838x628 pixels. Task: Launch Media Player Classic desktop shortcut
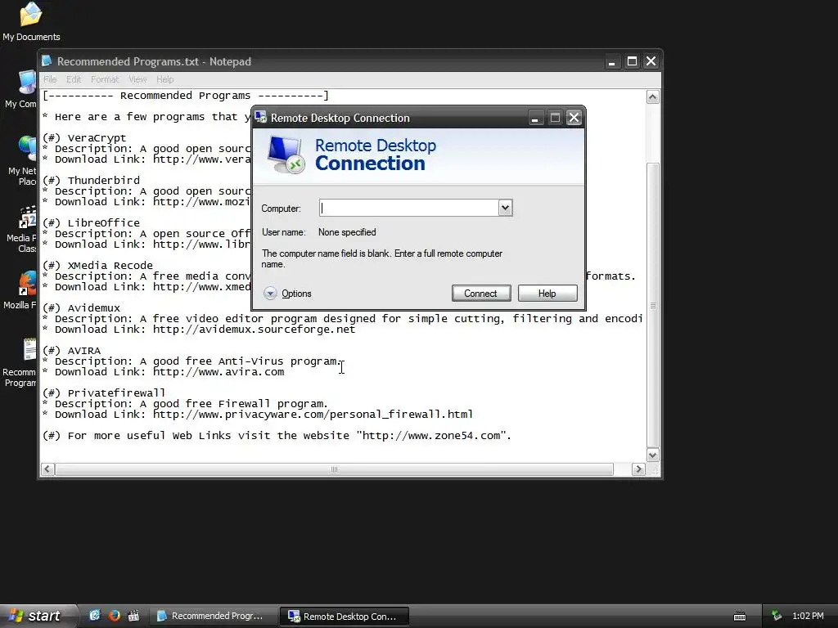tap(22, 230)
